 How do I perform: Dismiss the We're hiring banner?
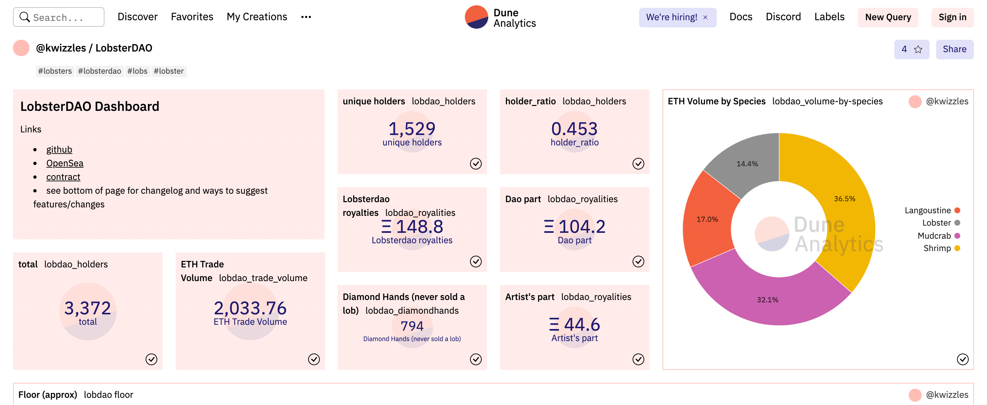point(705,18)
